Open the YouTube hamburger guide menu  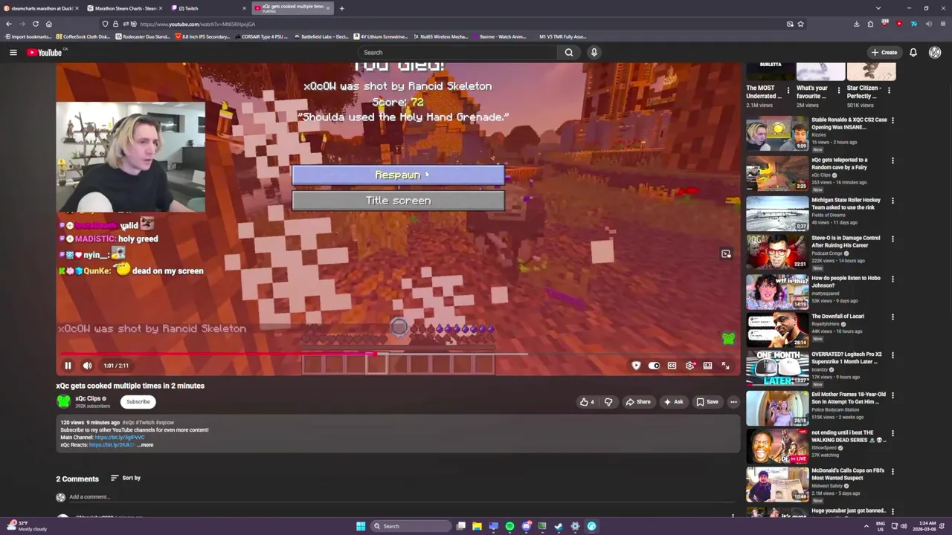click(13, 52)
